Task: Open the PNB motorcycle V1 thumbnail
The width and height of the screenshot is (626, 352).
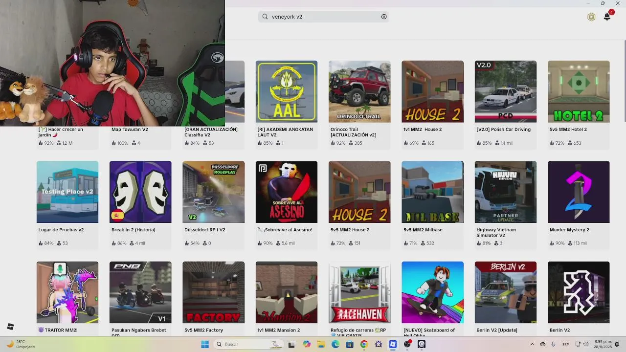Action: 140,292
